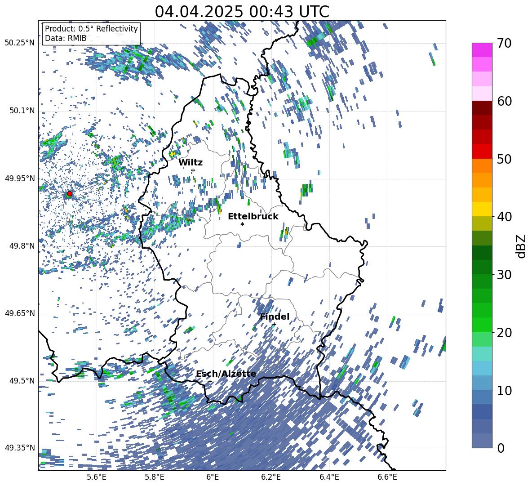Click the 49.8°N latitude label
The height and width of the screenshot is (486, 532).
pyautogui.click(x=22, y=246)
